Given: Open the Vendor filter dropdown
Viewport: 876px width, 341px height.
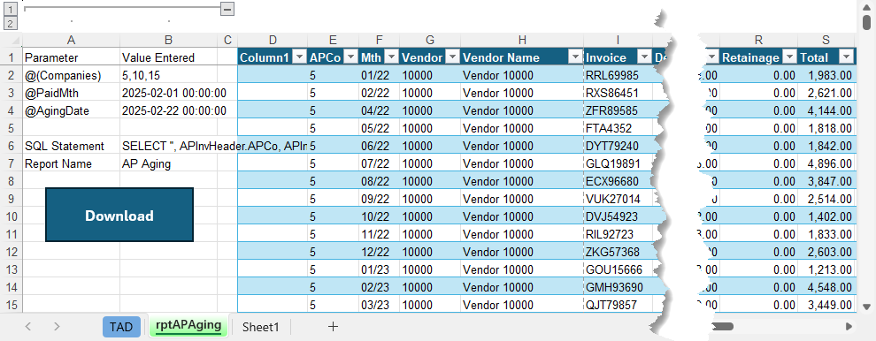Looking at the screenshot, I should click(x=452, y=57).
